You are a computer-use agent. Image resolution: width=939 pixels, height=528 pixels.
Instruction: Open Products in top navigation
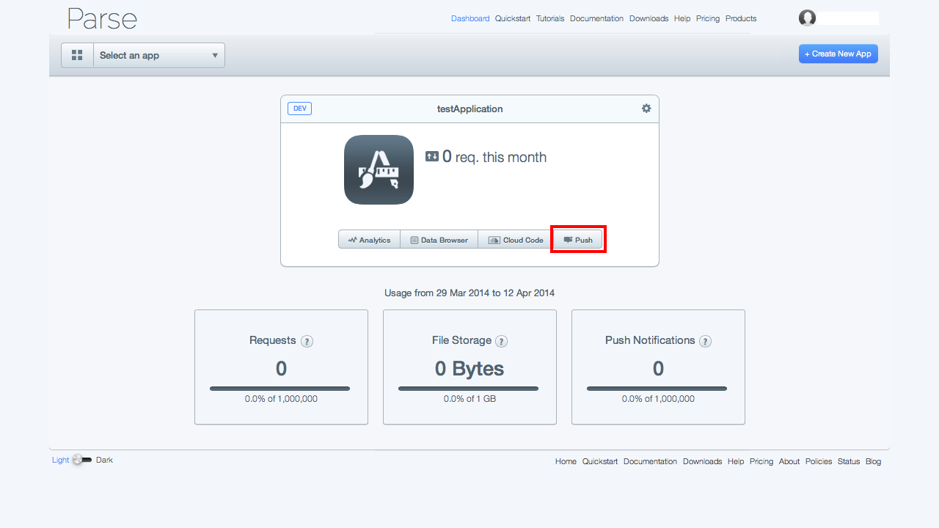pyautogui.click(x=741, y=18)
